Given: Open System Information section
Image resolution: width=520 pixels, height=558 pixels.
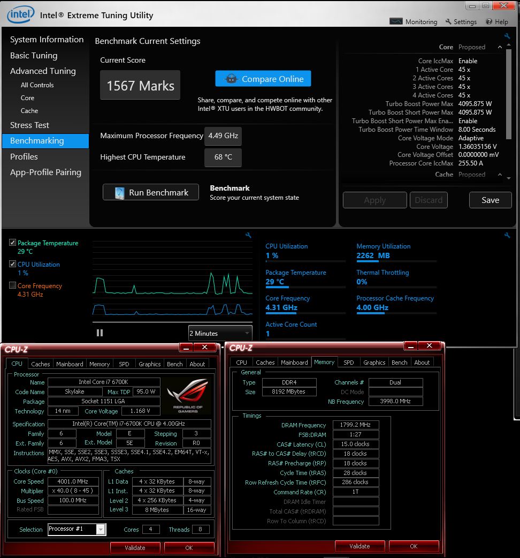Looking at the screenshot, I should [47, 40].
